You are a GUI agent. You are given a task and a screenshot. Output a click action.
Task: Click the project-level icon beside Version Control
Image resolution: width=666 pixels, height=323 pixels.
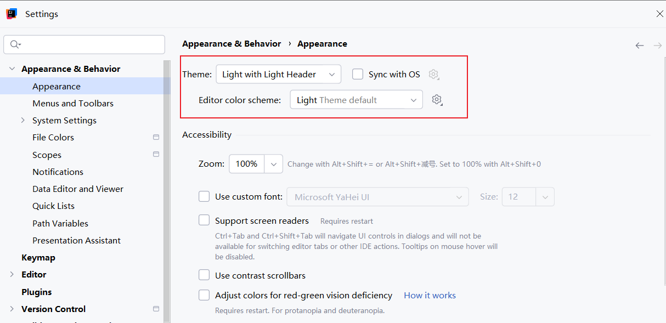point(156,309)
